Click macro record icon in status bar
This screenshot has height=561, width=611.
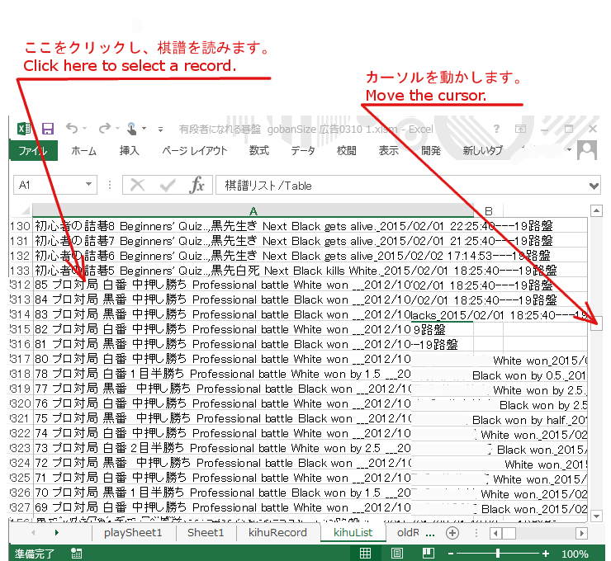click(x=76, y=554)
